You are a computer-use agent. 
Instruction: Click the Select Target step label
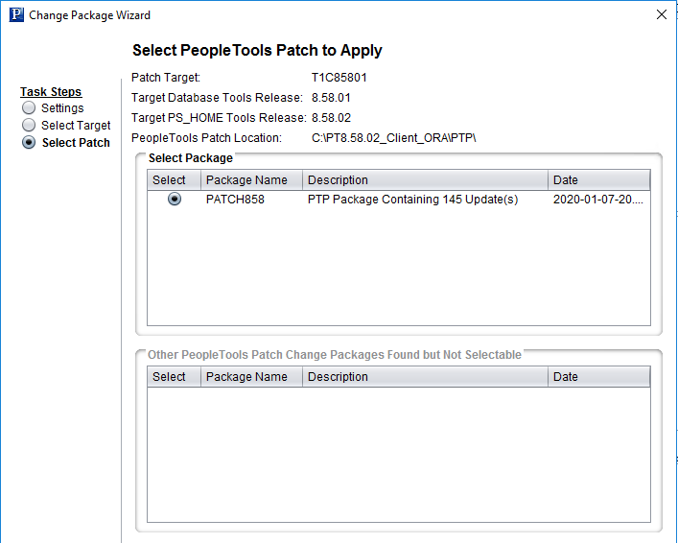coord(76,126)
